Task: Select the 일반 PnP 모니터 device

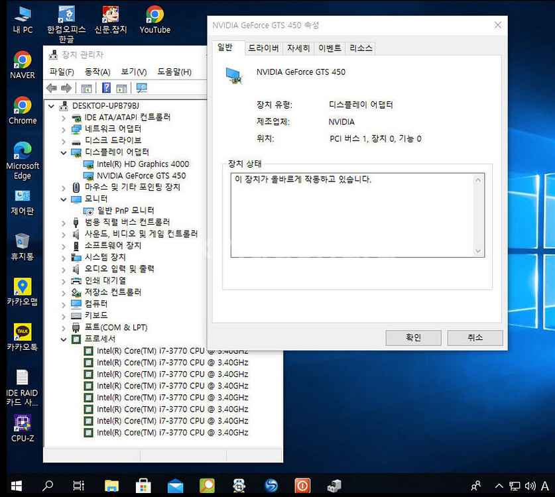Action: [x=119, y=211]
